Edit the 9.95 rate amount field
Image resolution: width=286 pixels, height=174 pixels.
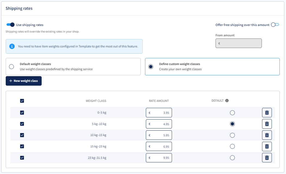coord(159,158)
